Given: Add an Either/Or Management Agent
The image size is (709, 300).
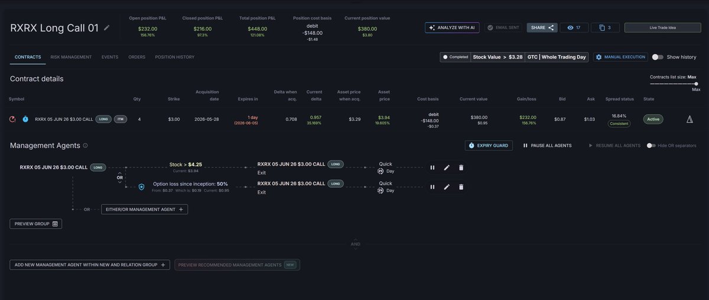Looking at the screenshot, I should click(145, 209).
